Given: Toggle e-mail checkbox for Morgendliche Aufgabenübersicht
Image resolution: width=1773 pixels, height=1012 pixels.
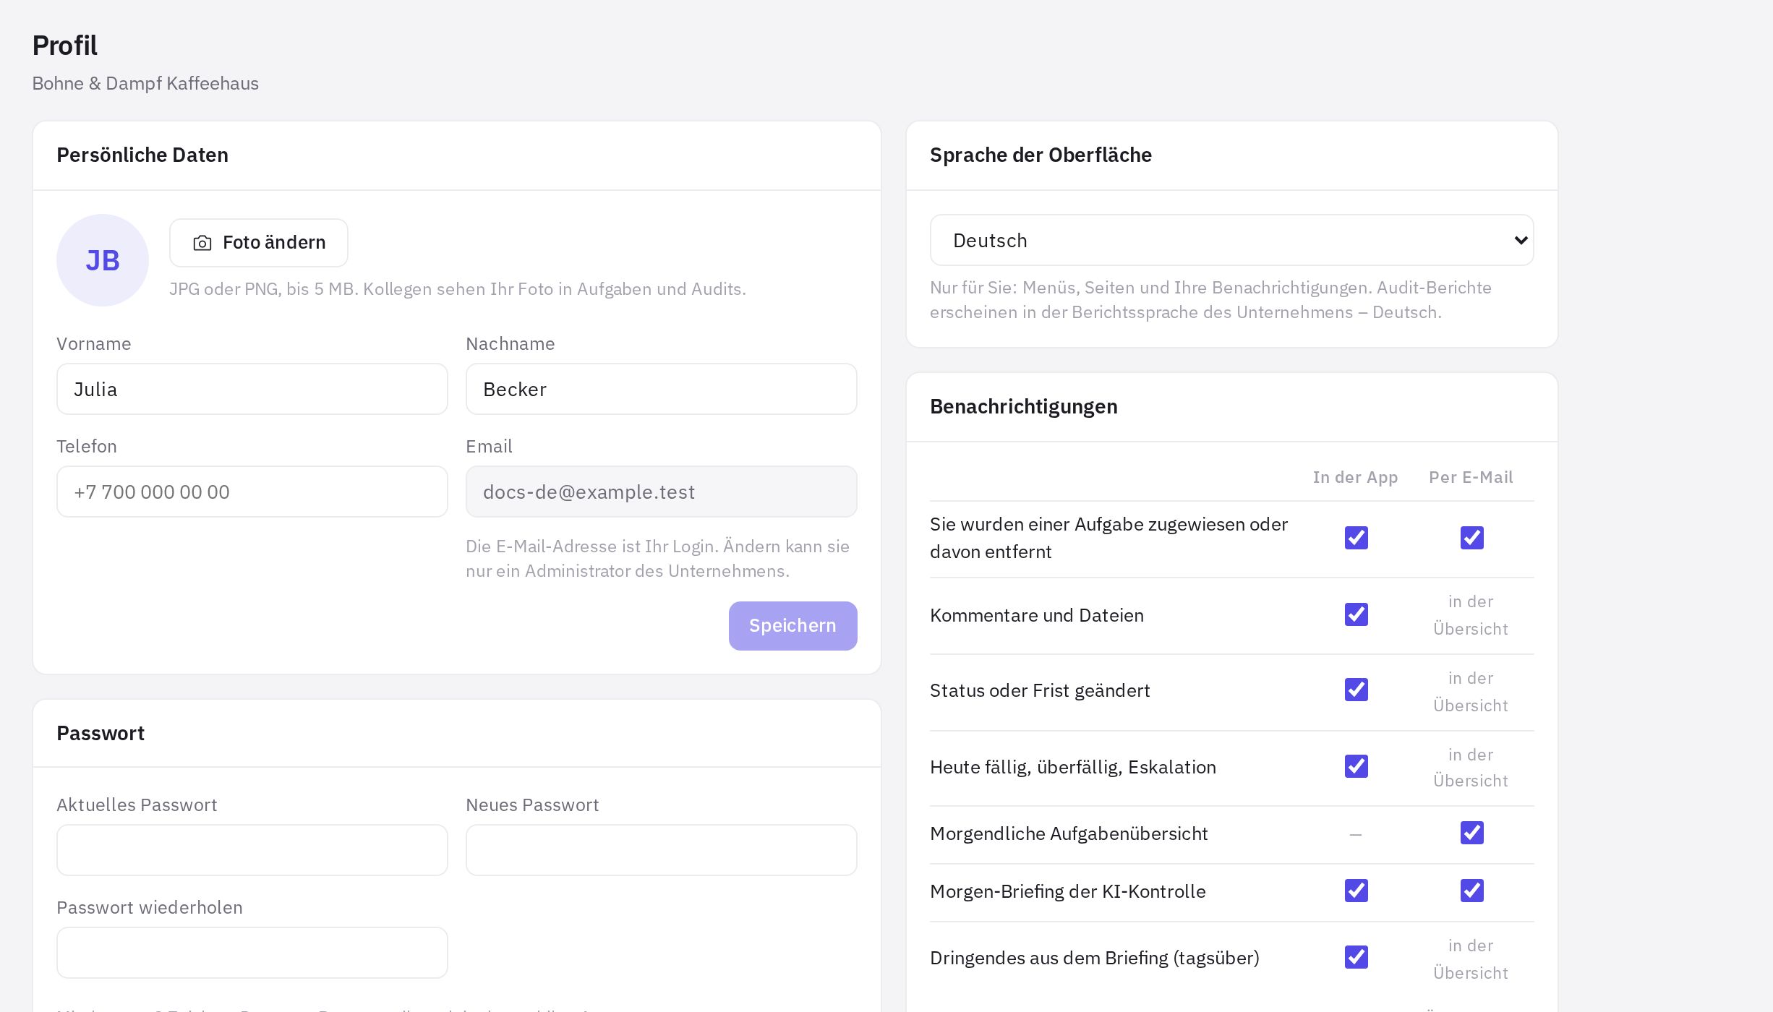Looking at the screenshot, I should [1472, 833].
